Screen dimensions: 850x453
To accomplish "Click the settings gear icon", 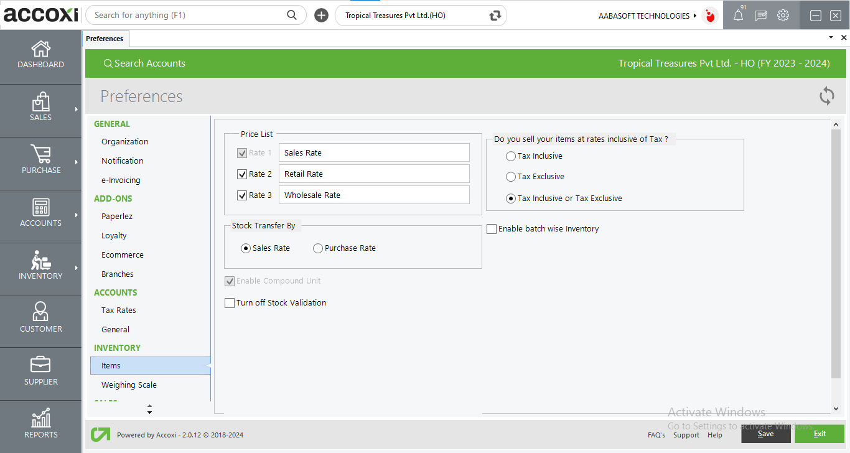I will [783, 16].
